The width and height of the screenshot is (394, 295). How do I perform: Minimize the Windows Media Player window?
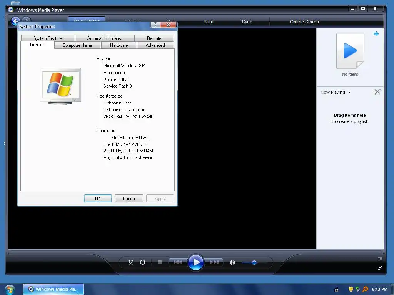[x=352, y=9]
